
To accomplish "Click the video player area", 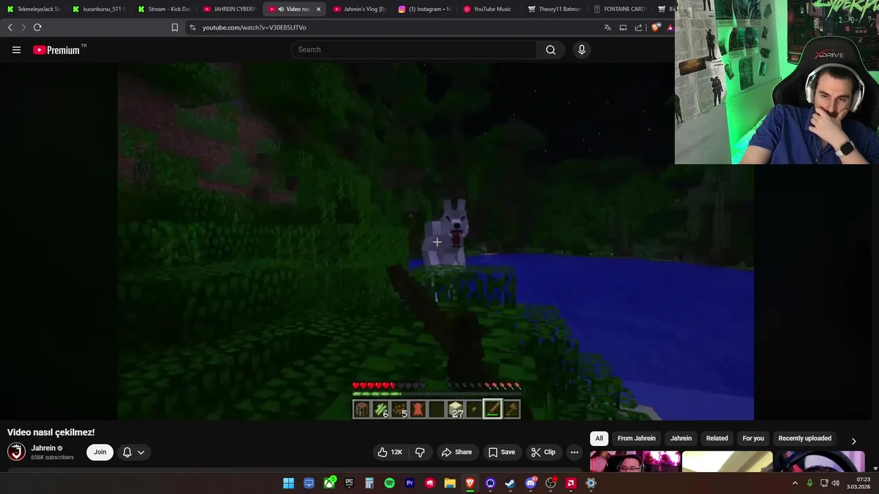I will click(435, 242).
